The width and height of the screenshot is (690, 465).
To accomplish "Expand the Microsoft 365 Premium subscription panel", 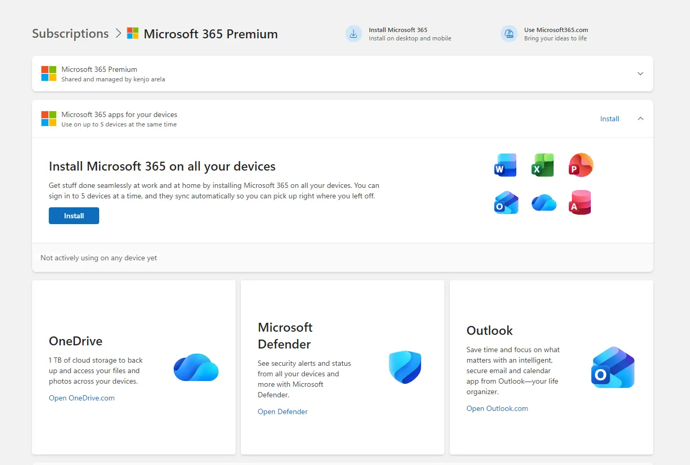I will coord(640,73).
